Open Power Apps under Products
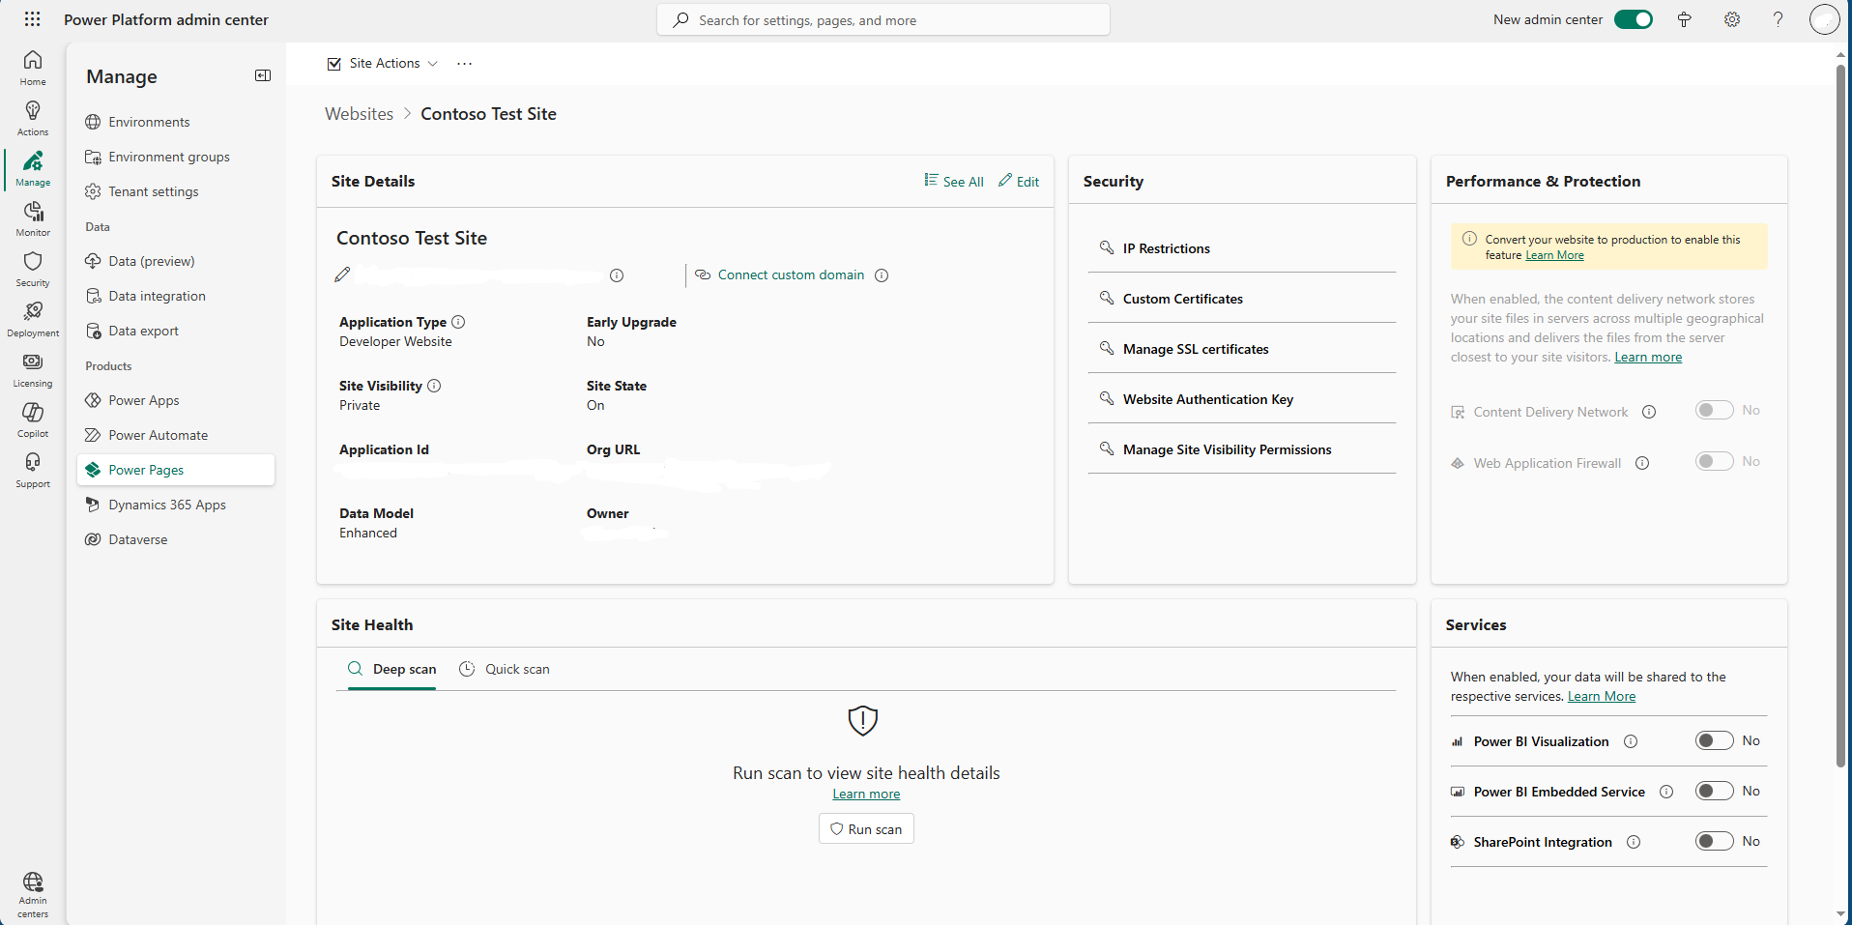The image size is (1852, 925). [176, 400]
